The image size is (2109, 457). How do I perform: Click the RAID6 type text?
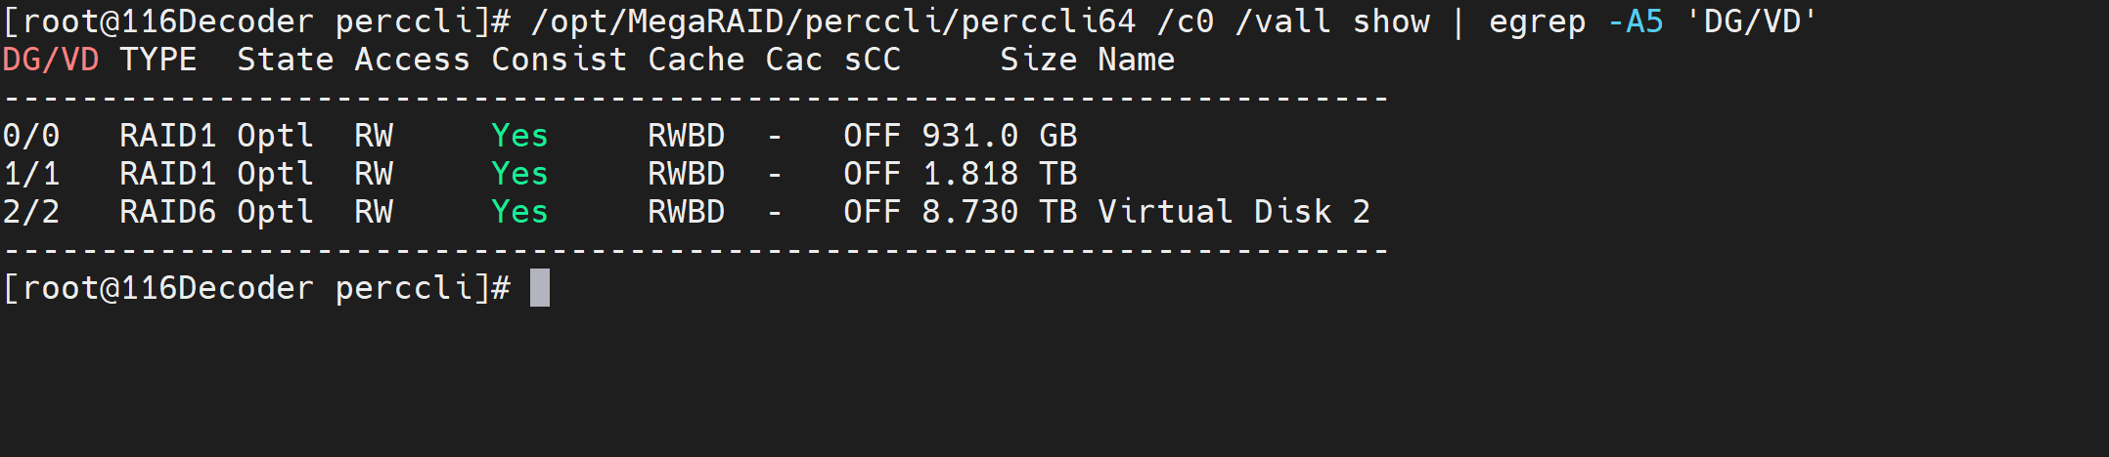pos(167,212)
